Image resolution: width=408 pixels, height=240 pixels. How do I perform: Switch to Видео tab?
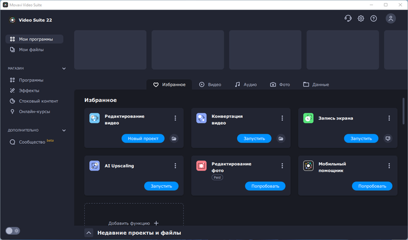pyautogui.click(x=210, y=85)
